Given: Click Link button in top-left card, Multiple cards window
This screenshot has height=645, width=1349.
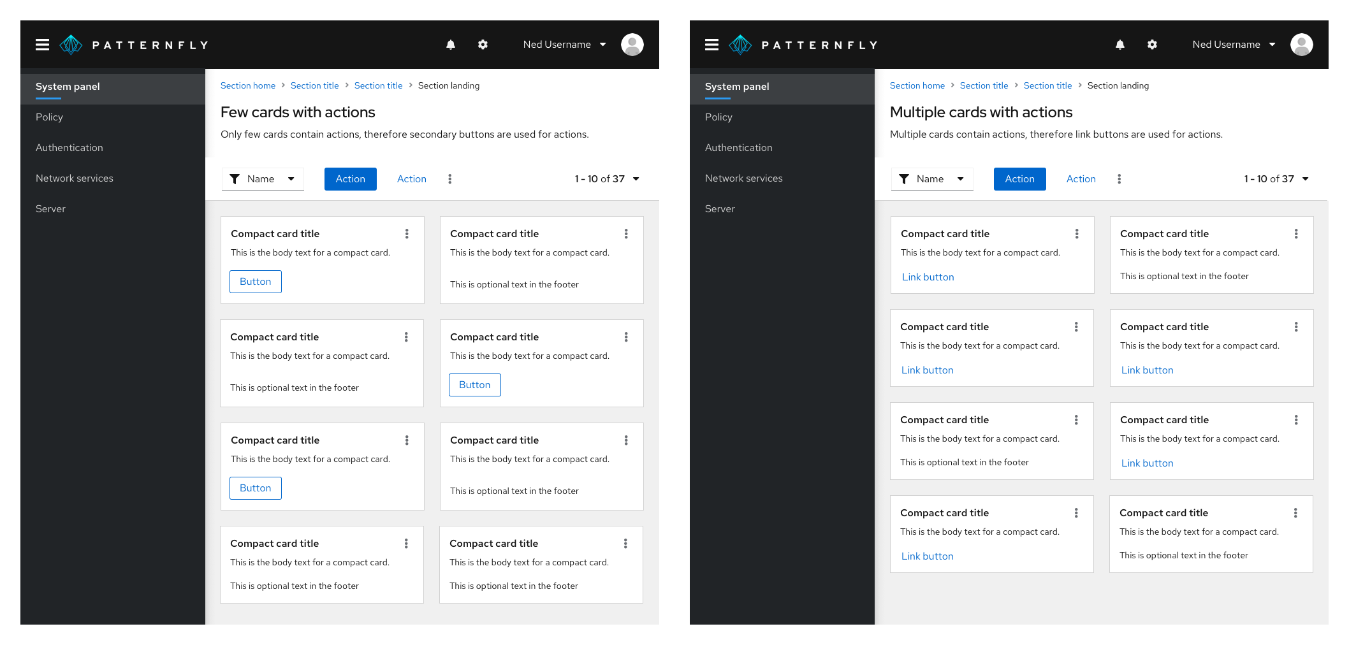Looking at the screenshot, I should (928, 277).
